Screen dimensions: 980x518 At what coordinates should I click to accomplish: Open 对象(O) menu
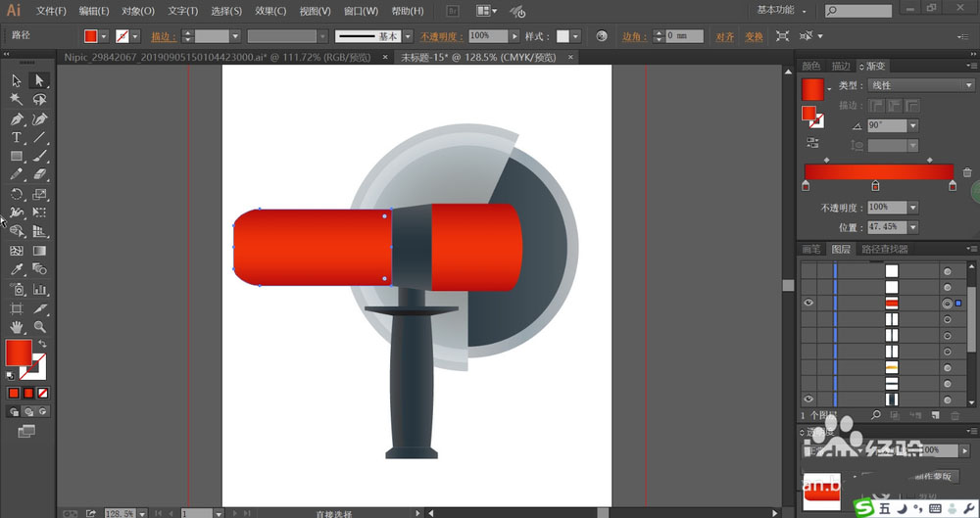(x=138, y=11)
